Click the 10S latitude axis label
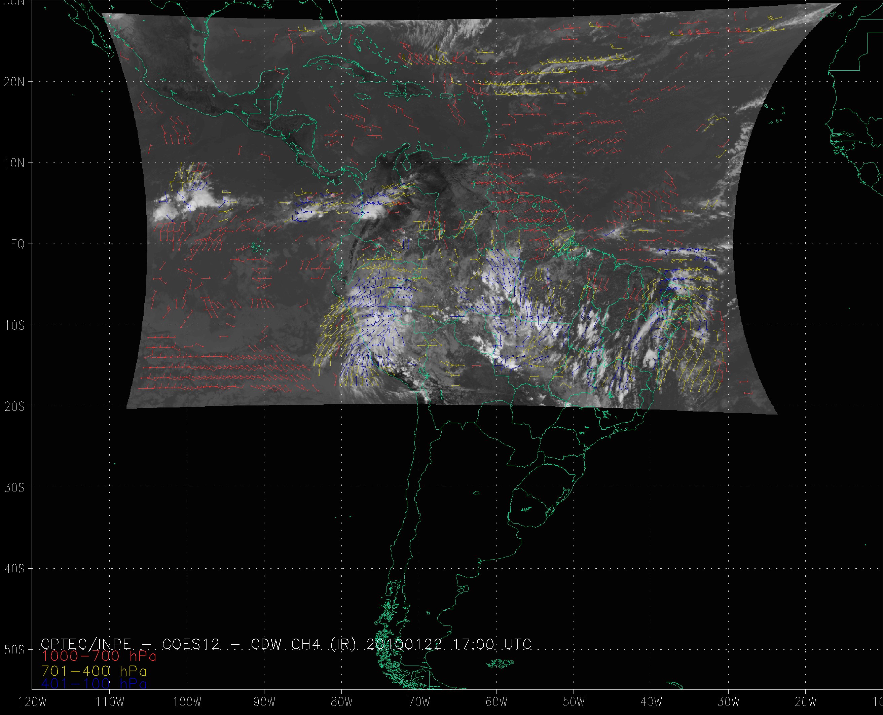Viewport: 883px width, 715px height. coord(14,325)
